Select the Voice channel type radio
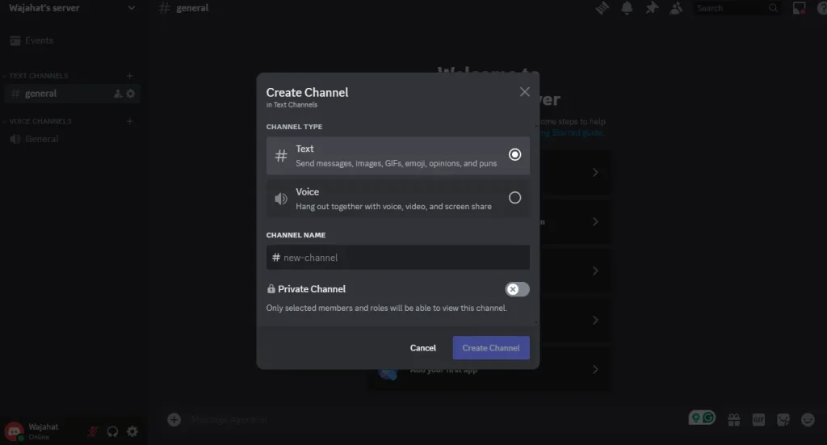 coord(514,198)
